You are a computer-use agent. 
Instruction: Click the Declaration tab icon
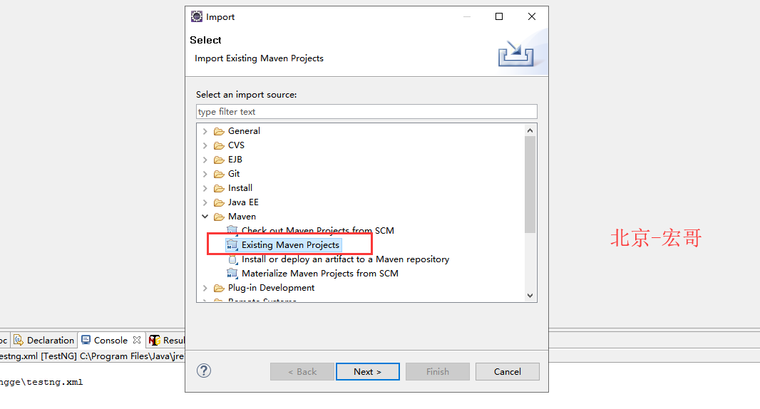[x=19, y=340]
